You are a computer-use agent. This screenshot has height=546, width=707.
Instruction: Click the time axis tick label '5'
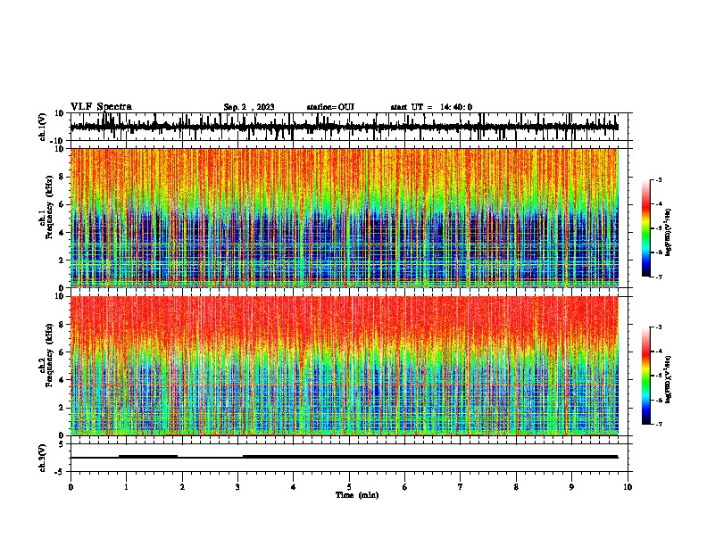[349, 487]
